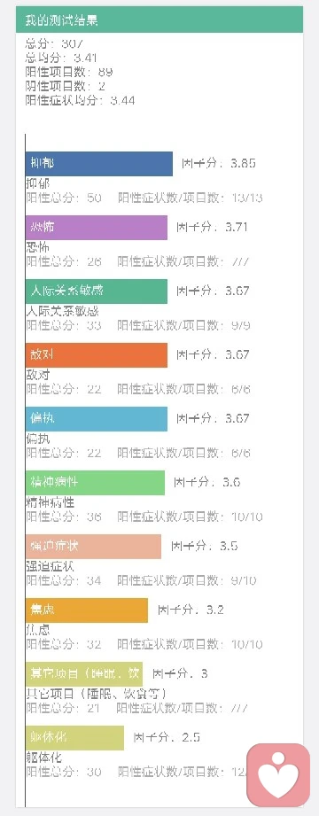Click the 精神病性 阳性总分 36 text
The width and height of the screenshot is (319, 816).
click(64, 517)
